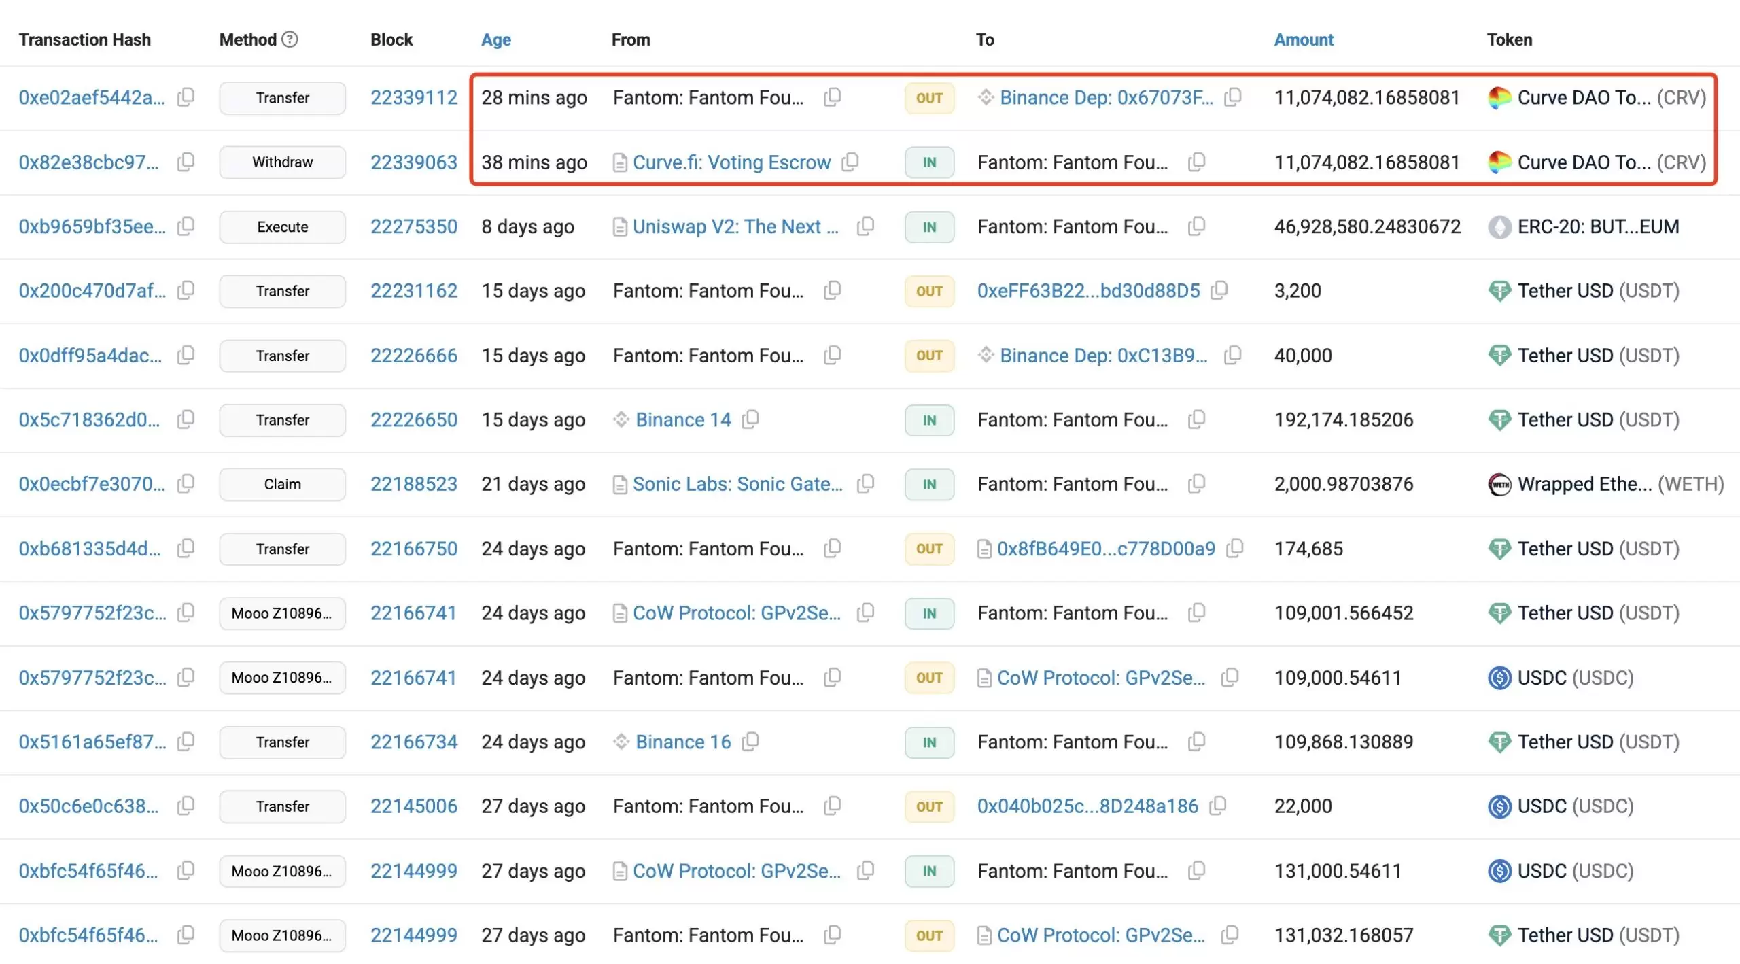
Task: Sort by the Amount column header
Action: 1303,39
